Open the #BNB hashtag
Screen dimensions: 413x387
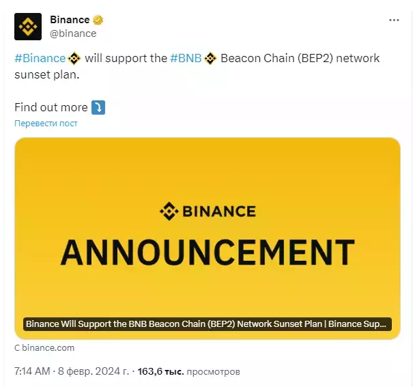point(186,58)
